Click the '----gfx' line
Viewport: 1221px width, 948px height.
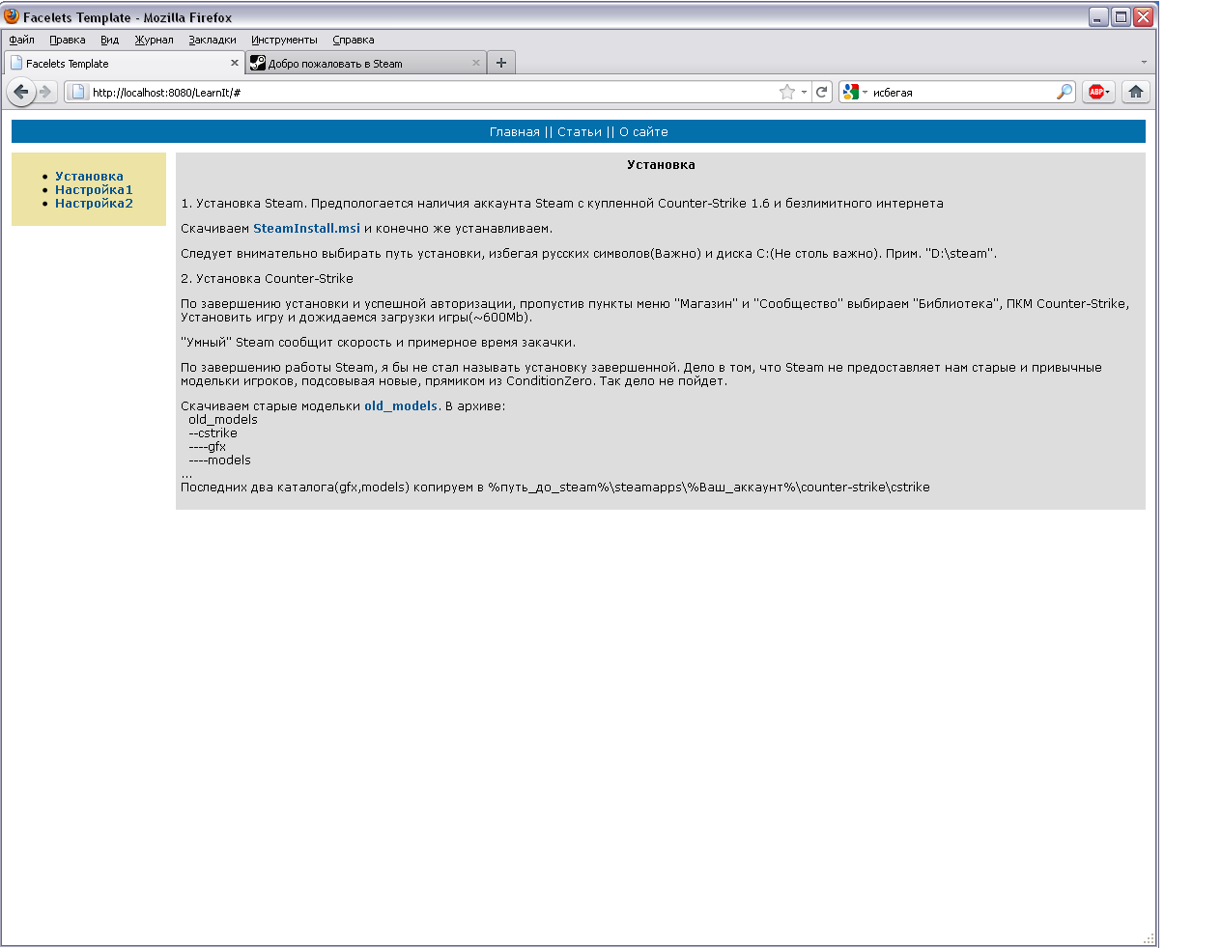(207, 447)
